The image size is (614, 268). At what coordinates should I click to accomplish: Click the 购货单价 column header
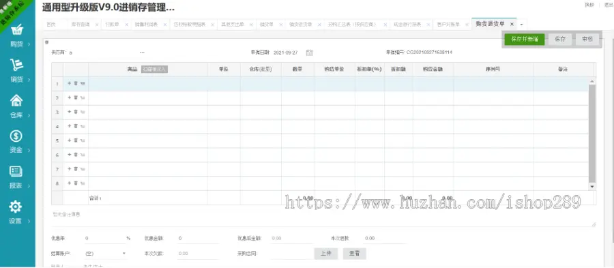(334, 70)
